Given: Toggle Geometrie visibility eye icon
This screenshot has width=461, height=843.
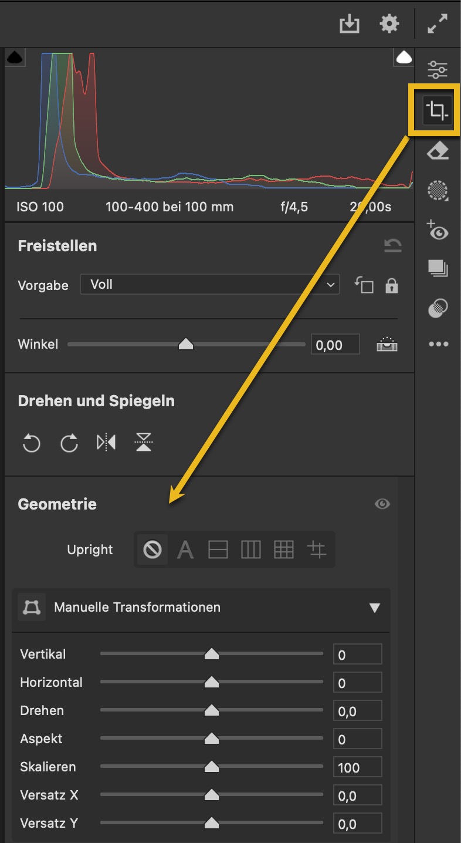Looking at the screenshot, I should coord(382,504).
